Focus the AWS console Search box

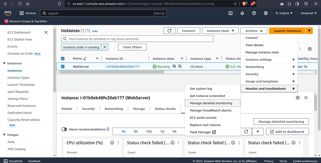pyautogui.click(x=103, y=13)
